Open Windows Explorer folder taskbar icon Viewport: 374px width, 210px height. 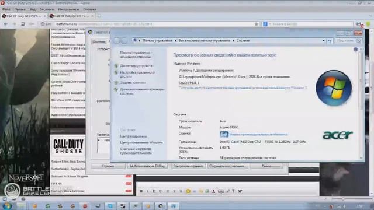[21, 206]
